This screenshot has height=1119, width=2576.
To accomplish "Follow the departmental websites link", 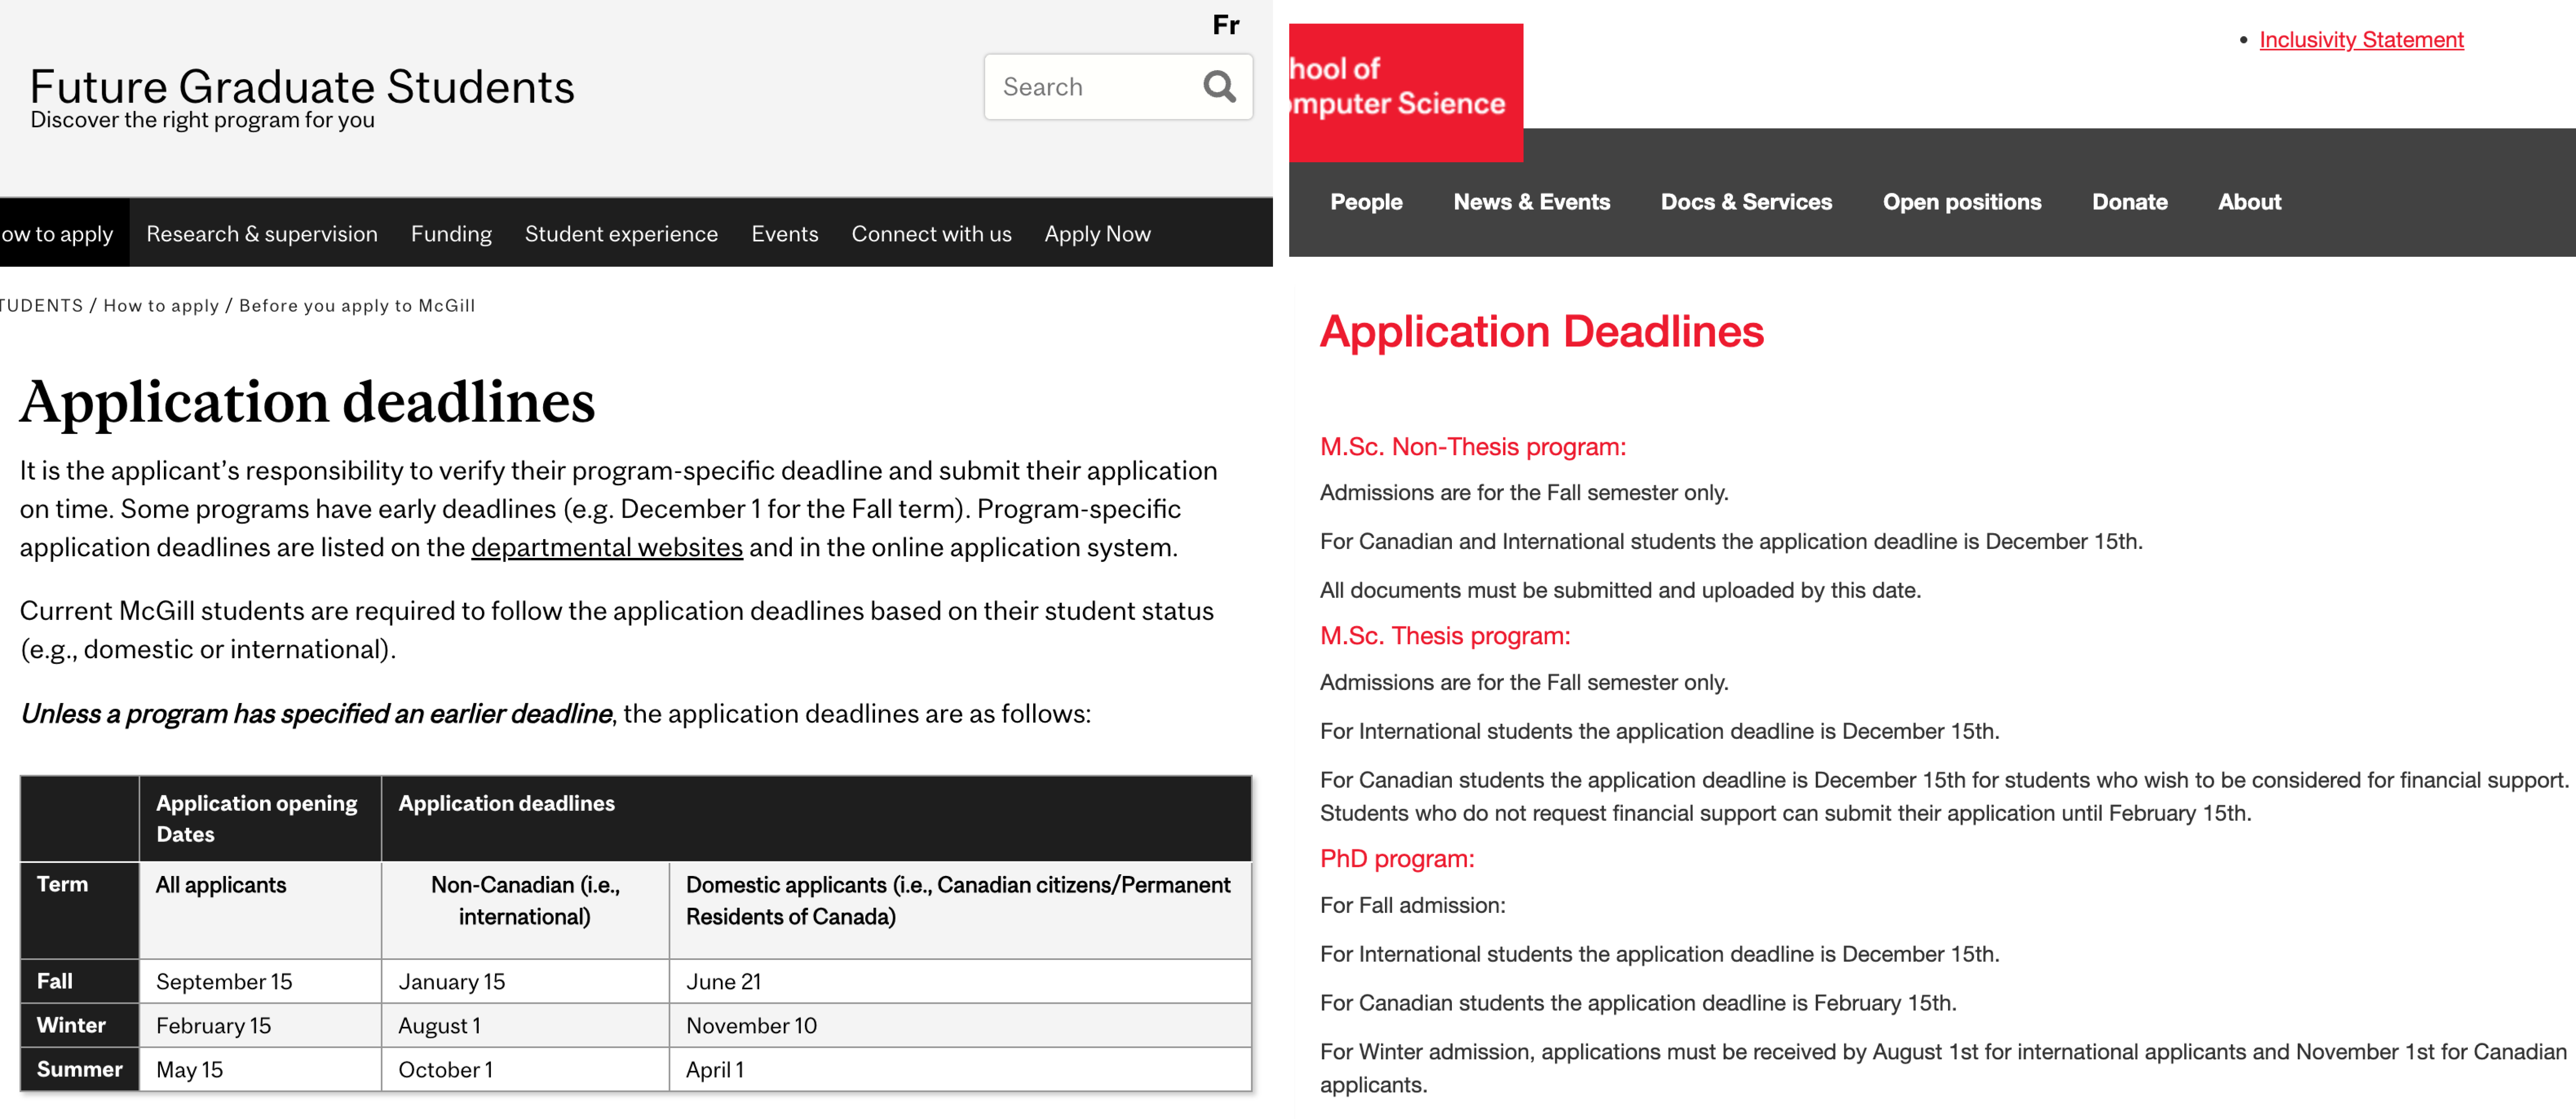I will coord(607,548).
